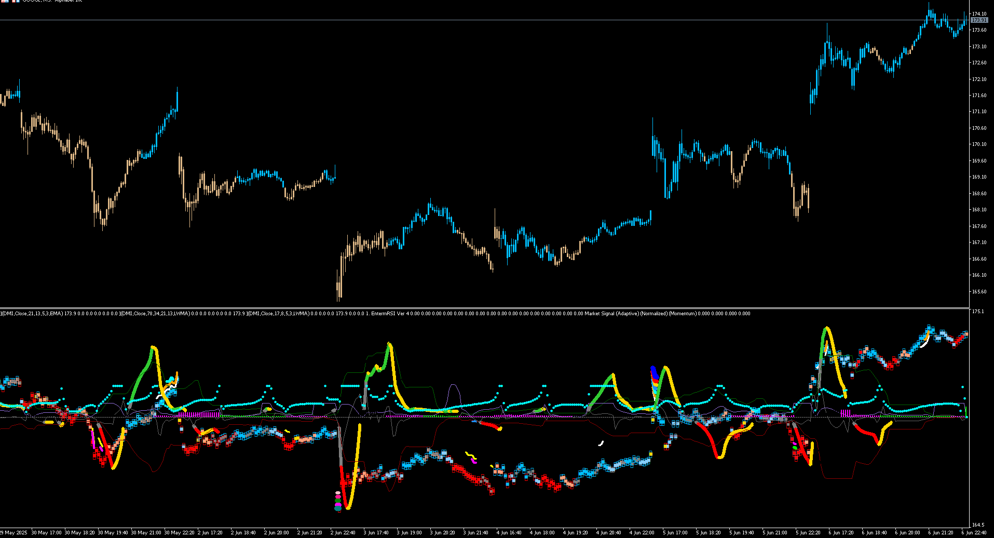Click the indicator scale value 175.1
The image size is (994, 538).
[x=977, y=312]
